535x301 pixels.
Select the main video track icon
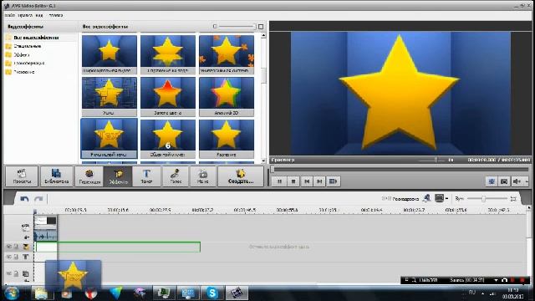coord(25,227)
